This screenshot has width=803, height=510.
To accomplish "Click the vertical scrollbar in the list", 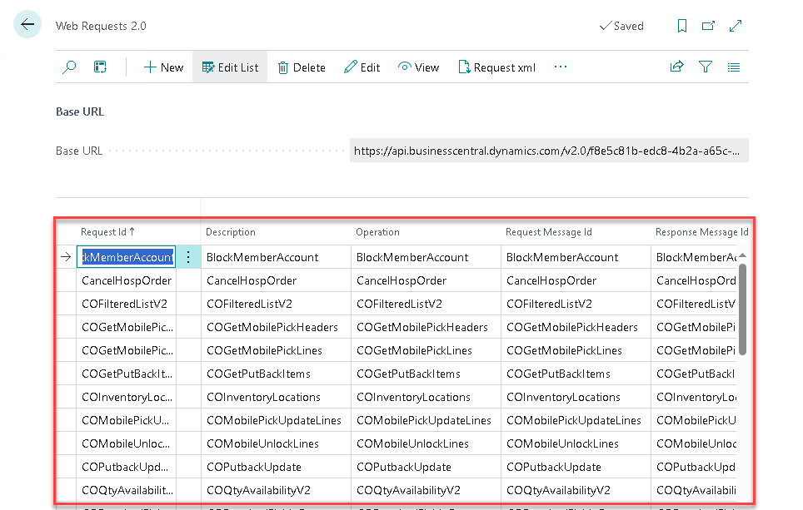I will click(x=741, y=308).
